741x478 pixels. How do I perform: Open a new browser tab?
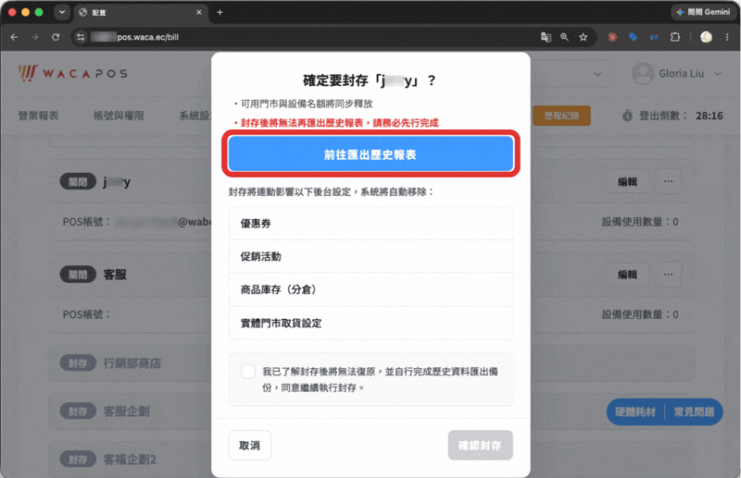(x=220, y=12)
